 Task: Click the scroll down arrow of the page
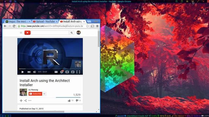(99, 110)
